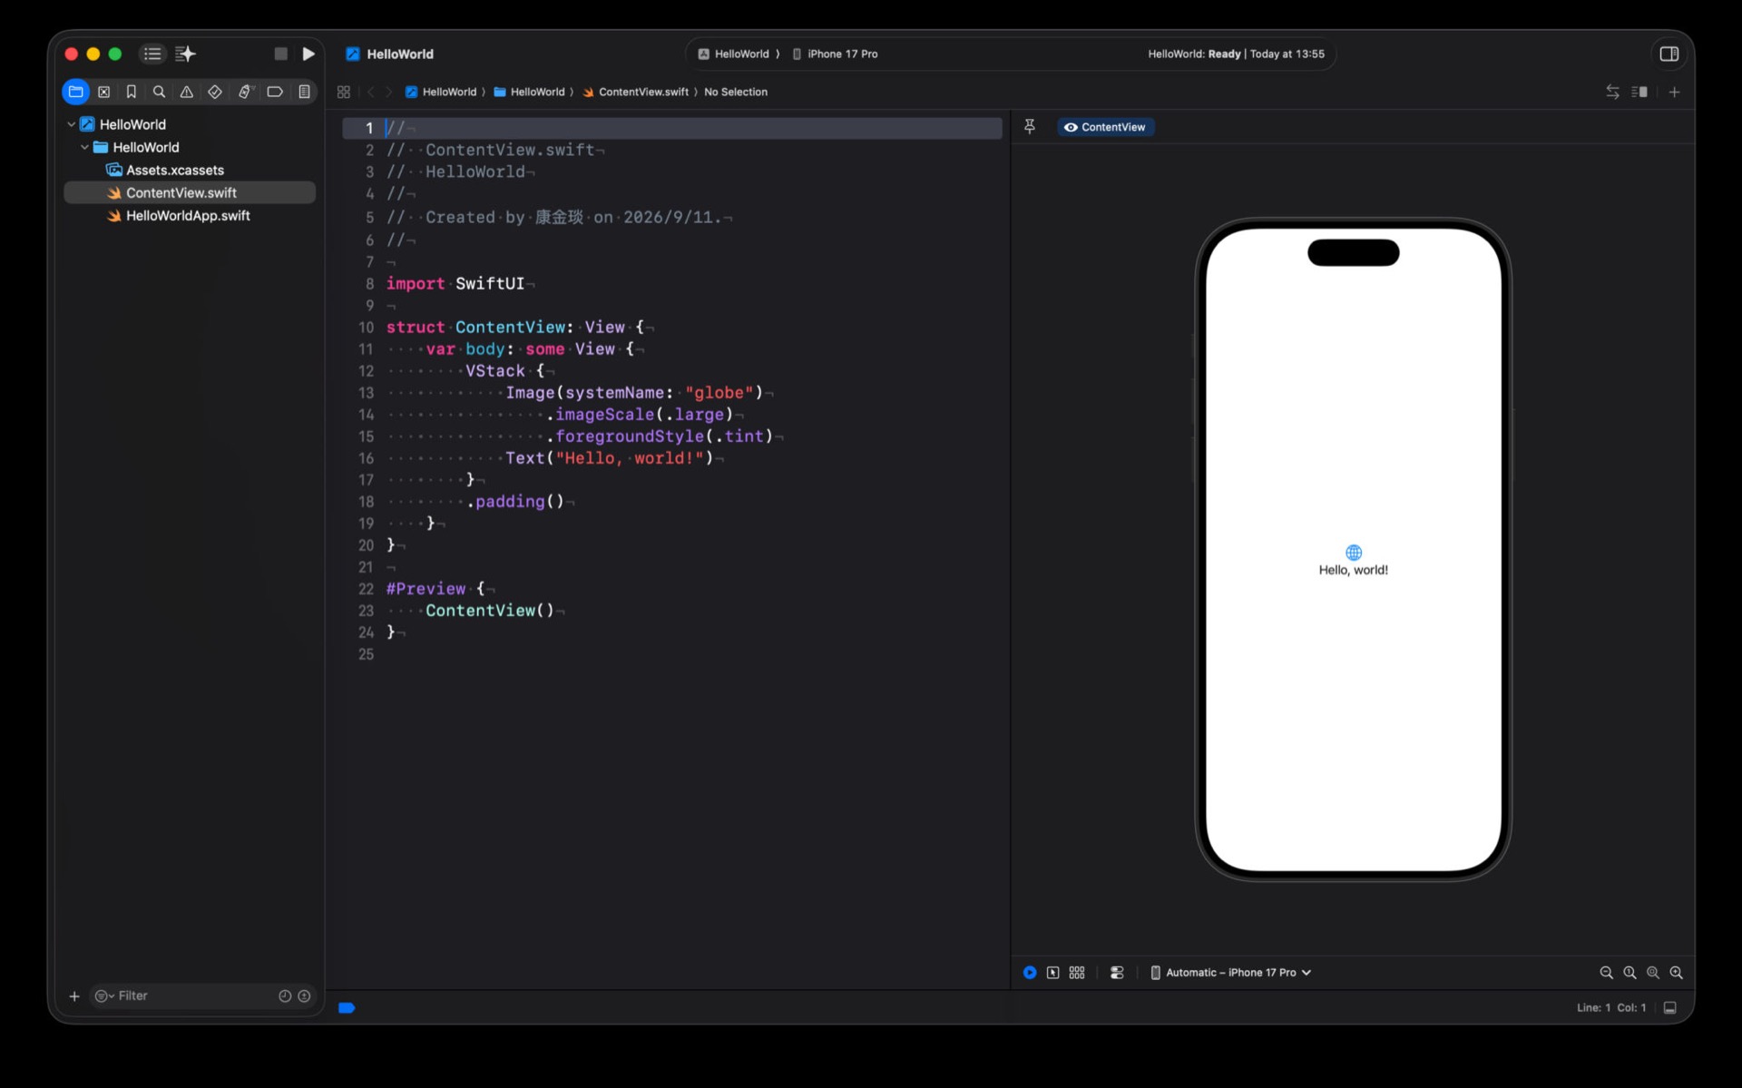Click ContentView.swift in the jump bar
The image size is (1742, 1088).
pos(635,92)
